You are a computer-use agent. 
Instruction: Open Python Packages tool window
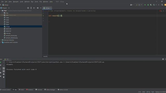pos(50,90)
